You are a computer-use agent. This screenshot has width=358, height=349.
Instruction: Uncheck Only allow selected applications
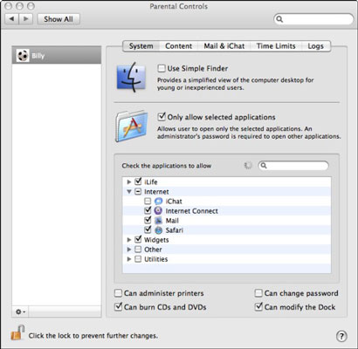[162, 117]
